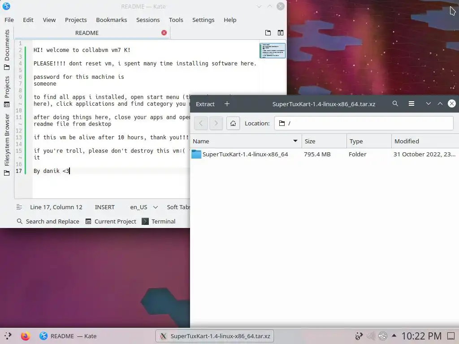Close the README tab with red icon

pos(164,33)
